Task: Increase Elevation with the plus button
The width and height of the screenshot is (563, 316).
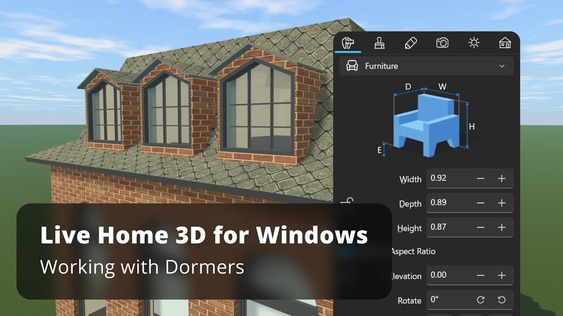Action: [x=501, y=276]
